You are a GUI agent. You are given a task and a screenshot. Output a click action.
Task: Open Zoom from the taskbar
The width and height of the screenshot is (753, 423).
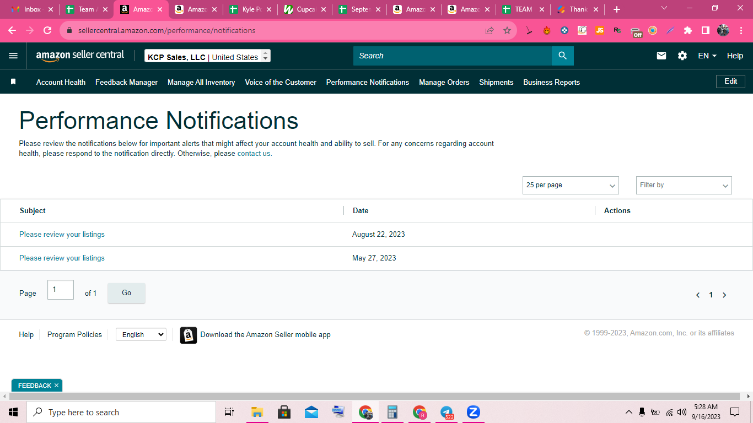(474, 412)
